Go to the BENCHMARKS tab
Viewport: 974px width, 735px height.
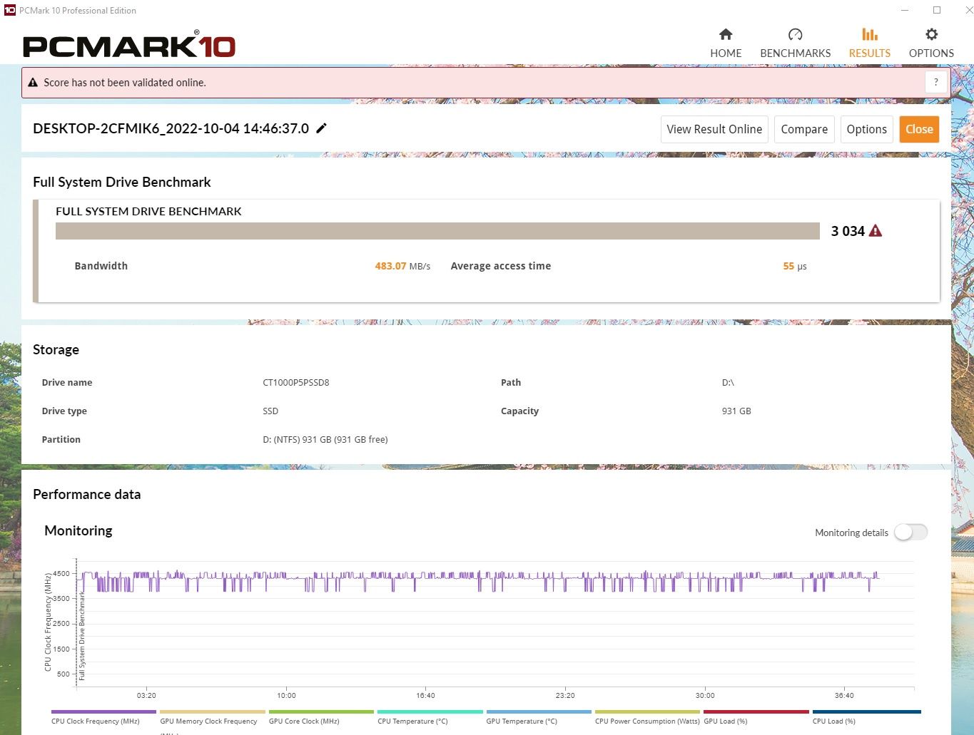[x=795, y=43]
